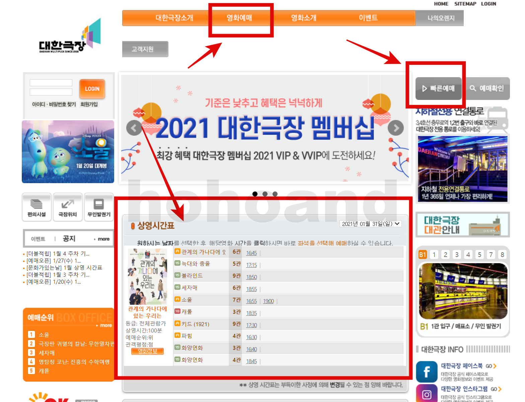Click 16:55 showtime for 소울
This screenshot has height=402, width=525.
pos(251,301)
